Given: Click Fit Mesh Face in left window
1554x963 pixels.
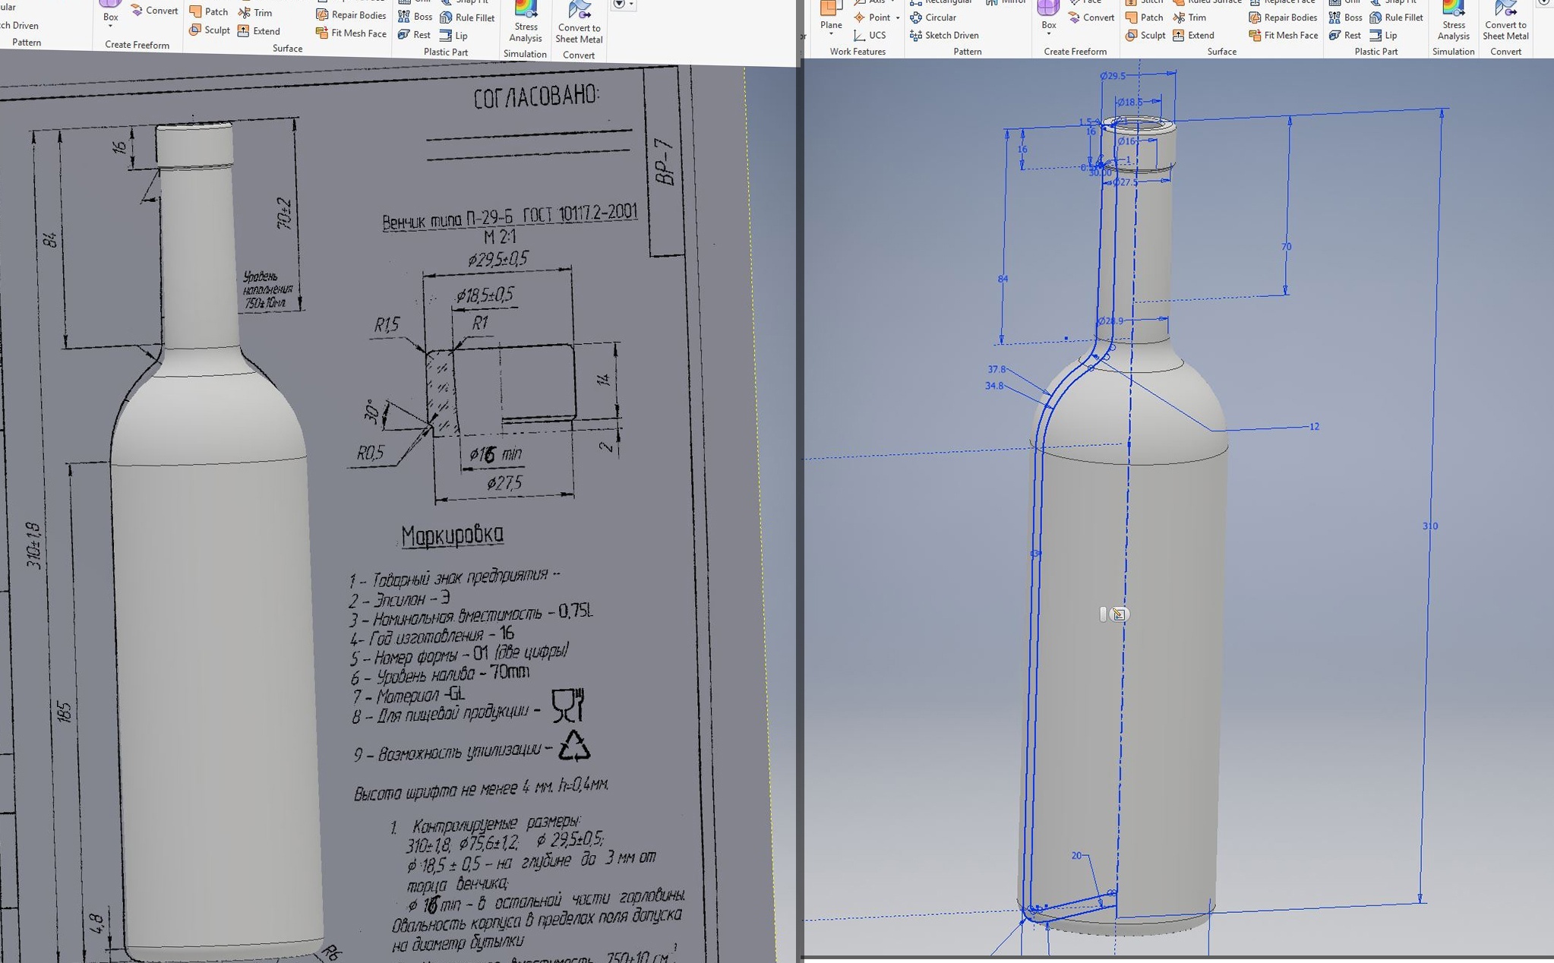Looking at the screenshot, I should point(358,33).
